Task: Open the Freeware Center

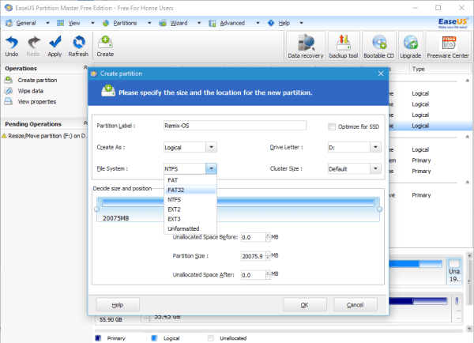Action: (448, 46)
